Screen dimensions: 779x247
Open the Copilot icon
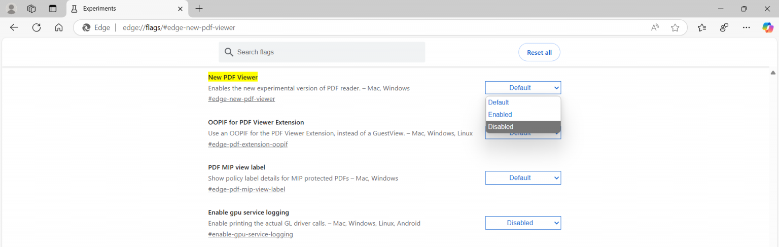click(768, 27)
